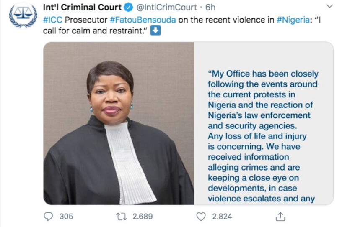This screenshot has width=342, height=227.
Task: Click the tweet text about calm and restraint
Action: 96,31
